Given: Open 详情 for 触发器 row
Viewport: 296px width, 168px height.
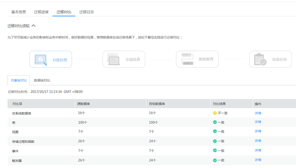Looking at the screenshot, I should coord(258,160).
